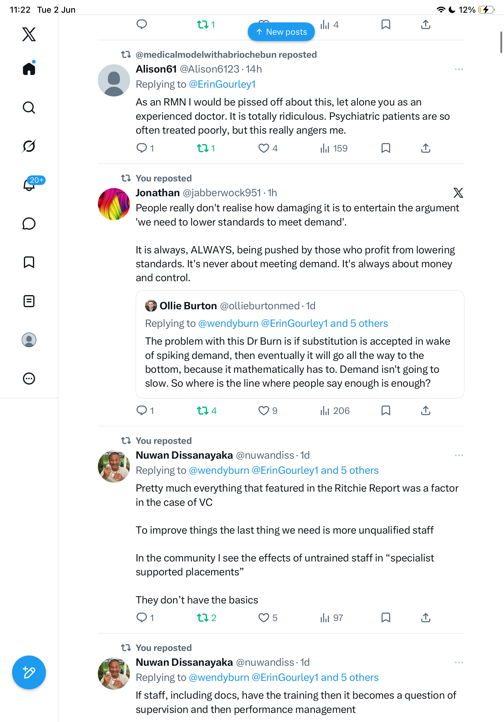Open Ollie Burton's quoted post
504x722 pixels.
[300, 344]
